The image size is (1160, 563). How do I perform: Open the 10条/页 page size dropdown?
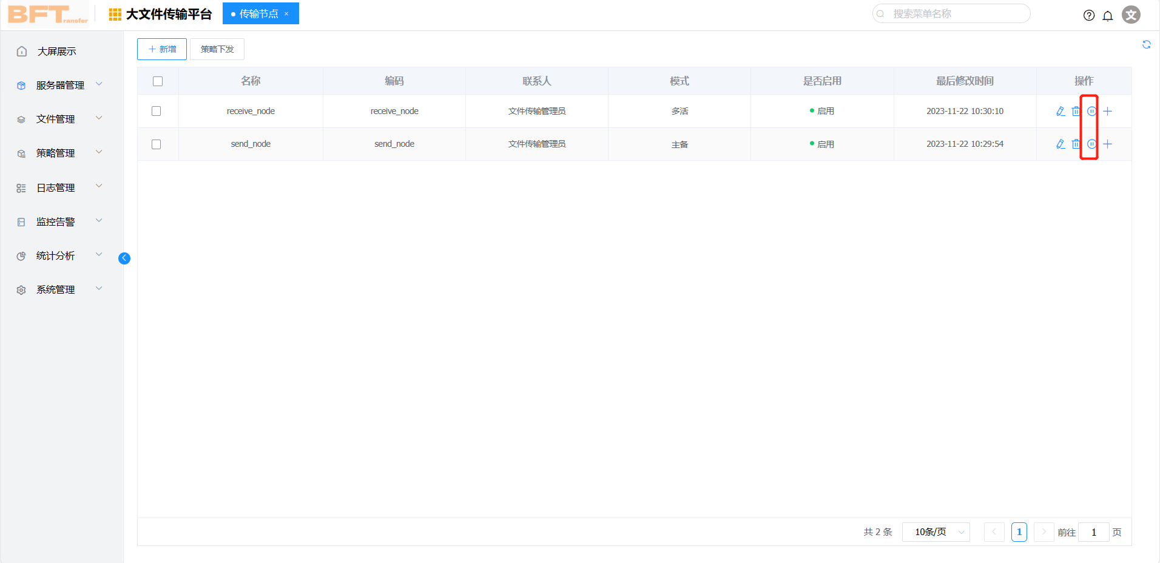(x=936, y=532)
